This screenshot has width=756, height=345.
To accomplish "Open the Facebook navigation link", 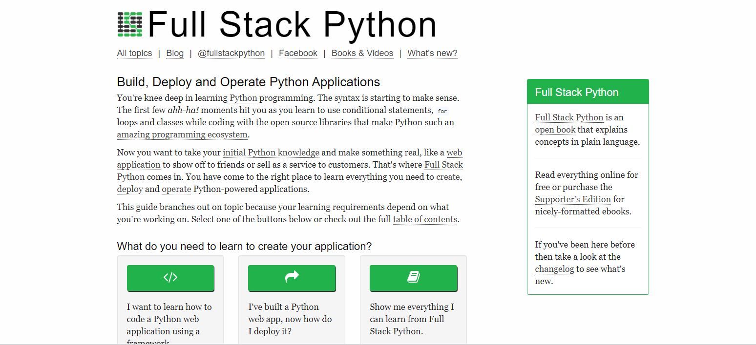I will pos(298,53).
